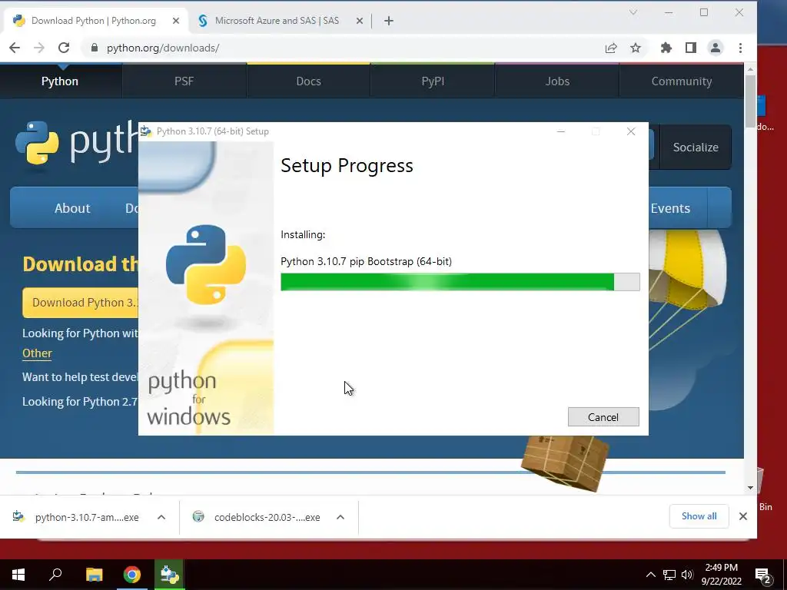Image resolution: width=787 pixels, height=590 pixels.
Task: Open the taskbar clock and date
Action: (x=721, y=575)
